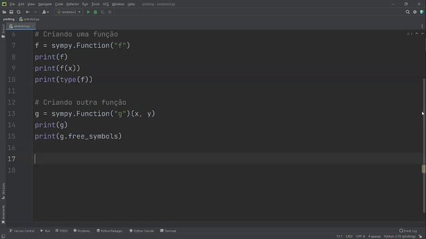Expand the Project tool window sidebar
The width and height of the screenshot is (426, 239).
click(x=3, y=31)
